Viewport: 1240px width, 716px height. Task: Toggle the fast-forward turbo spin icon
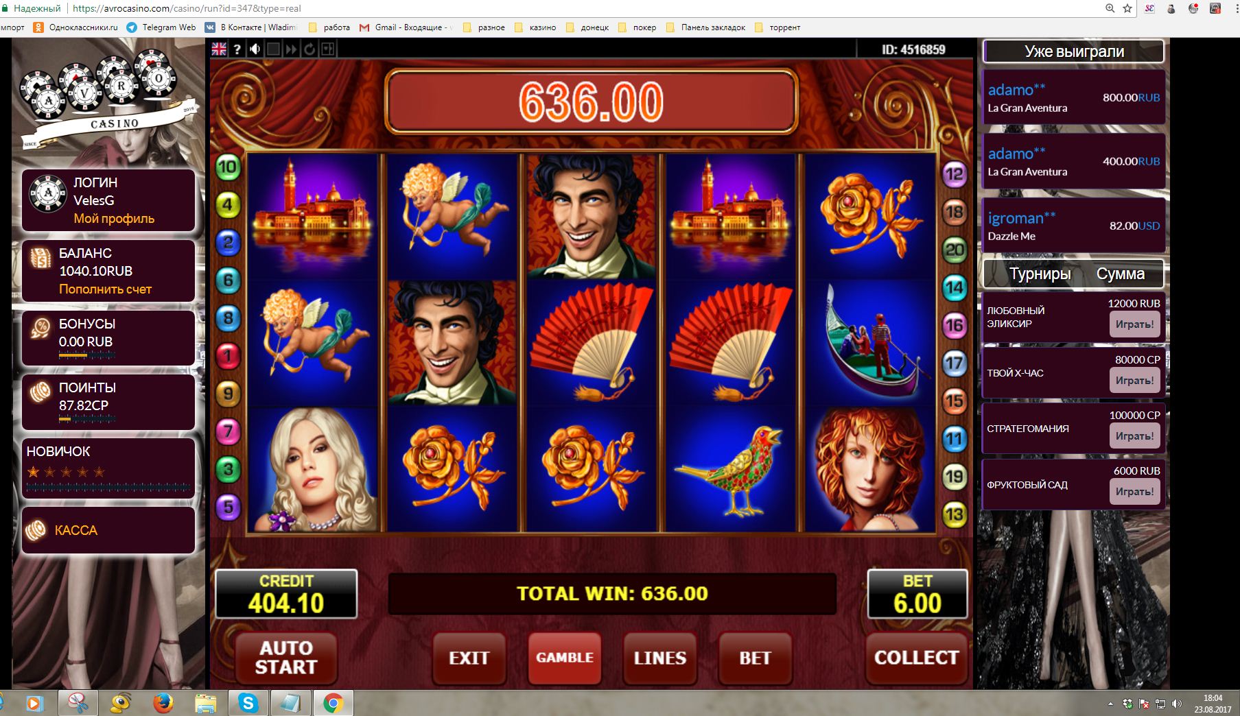291,49
